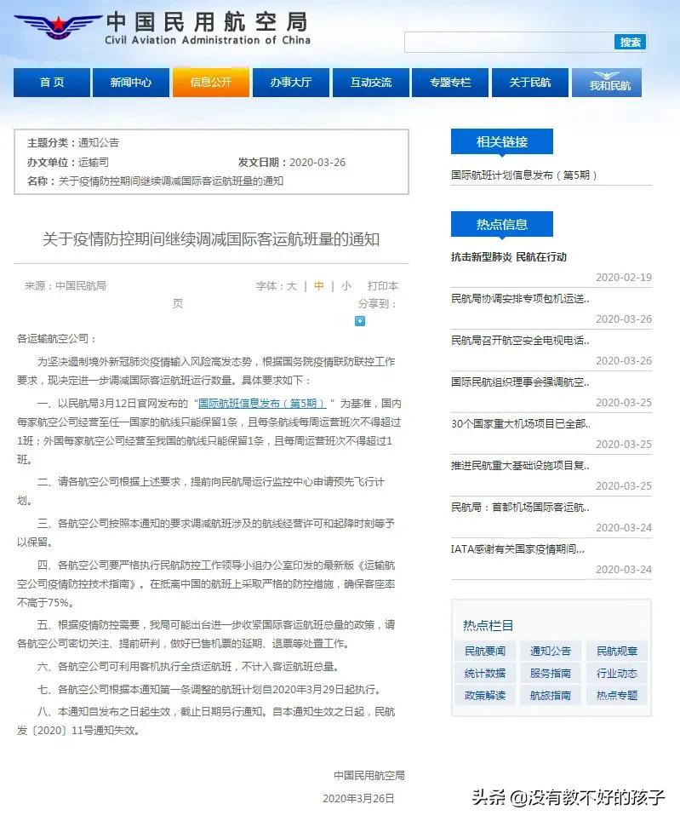Click 统计数据 in hot columns

(485, 674)
